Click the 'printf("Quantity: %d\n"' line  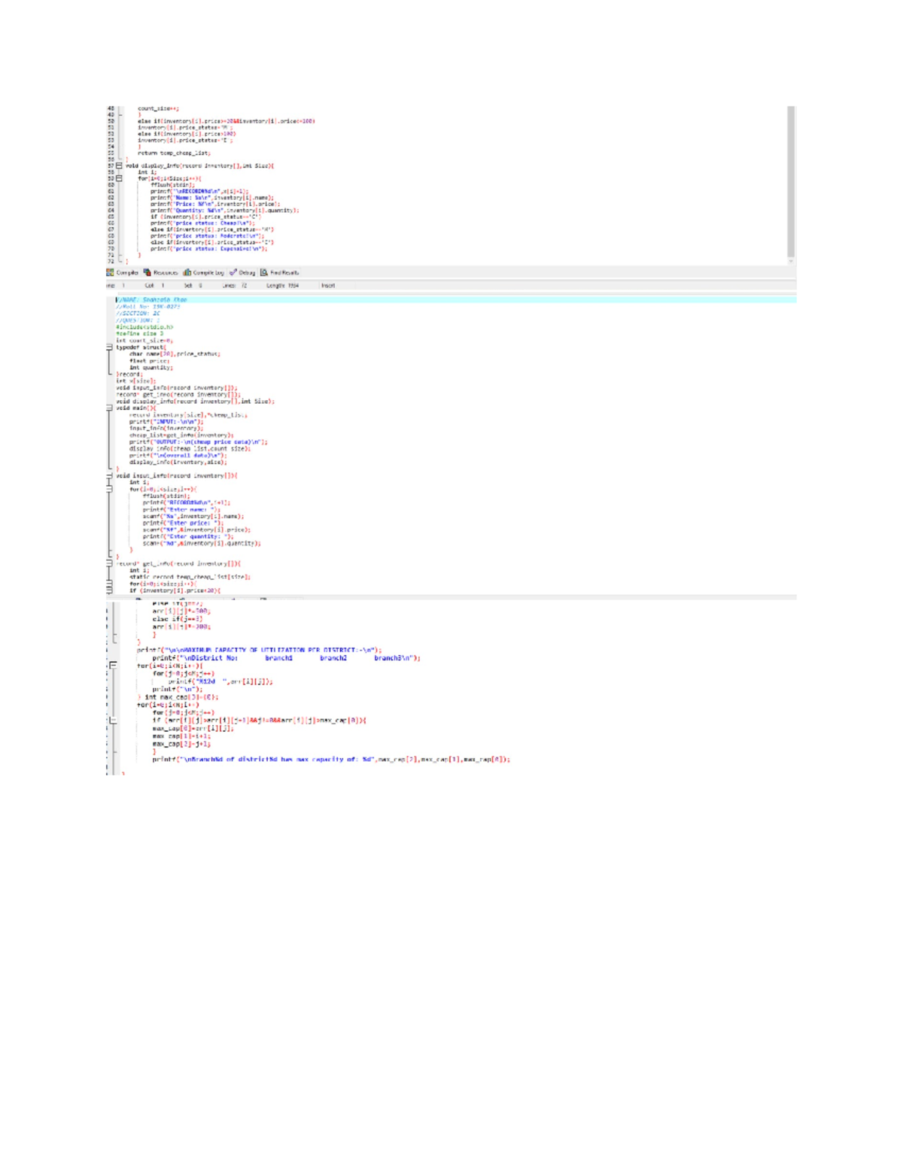pyautogui.click(x=224, y=211)
